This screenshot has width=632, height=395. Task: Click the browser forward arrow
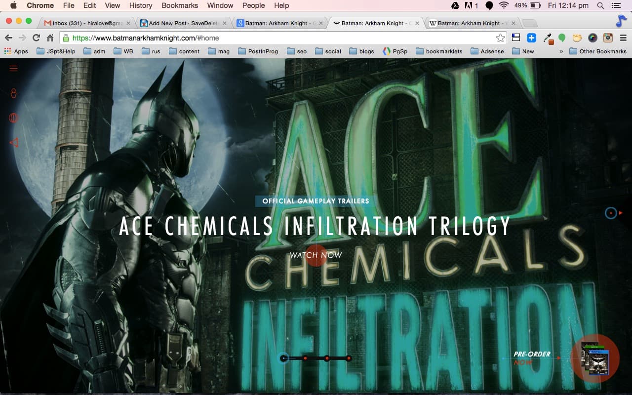[x=22, y=38]
